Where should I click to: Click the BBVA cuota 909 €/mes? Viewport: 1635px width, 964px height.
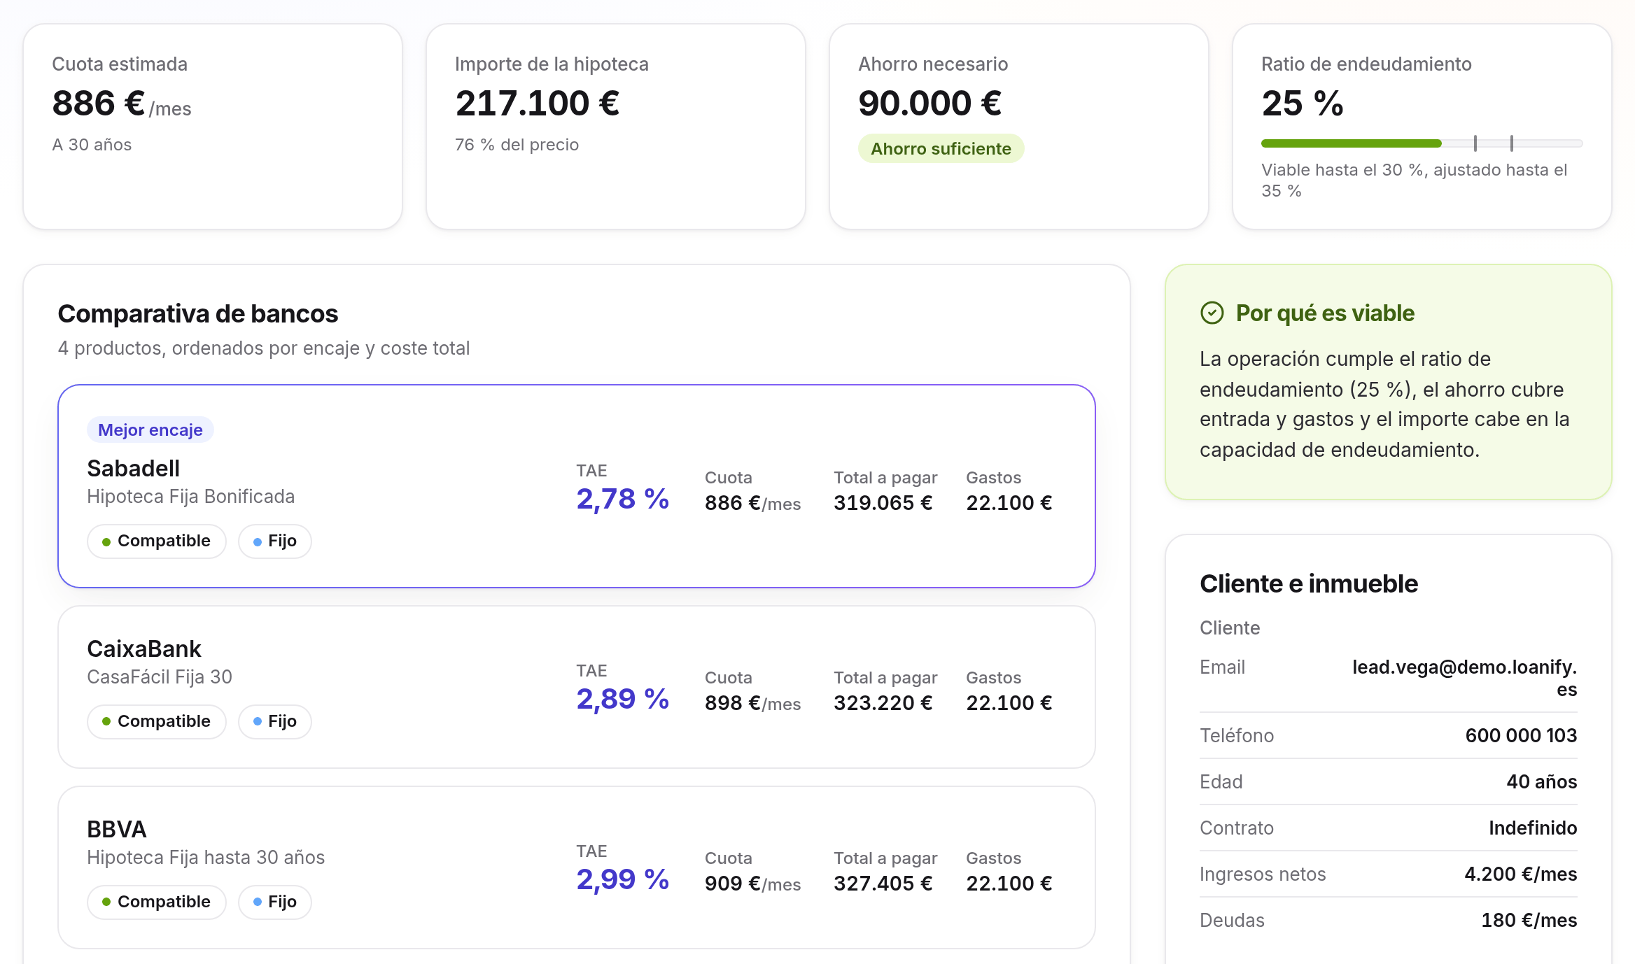point(752,883)
